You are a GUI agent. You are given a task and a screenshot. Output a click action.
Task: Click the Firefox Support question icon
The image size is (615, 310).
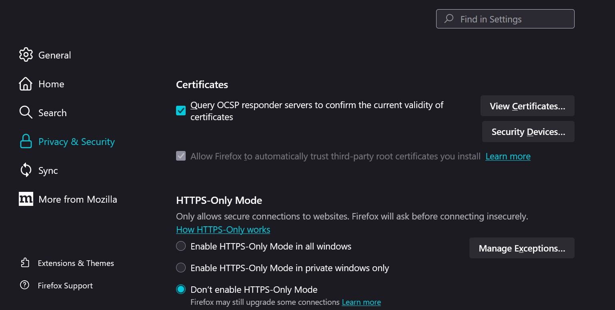coord(25,285)
